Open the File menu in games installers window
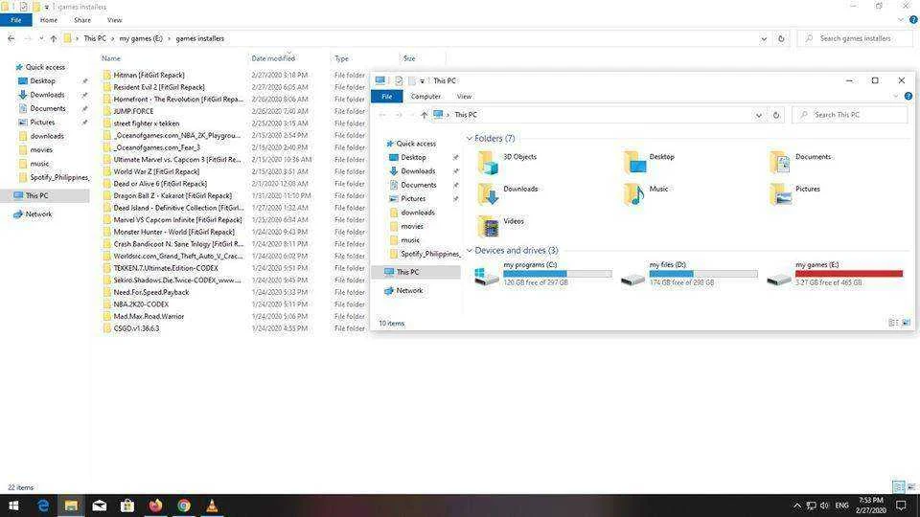 click(x=16, y=20)
